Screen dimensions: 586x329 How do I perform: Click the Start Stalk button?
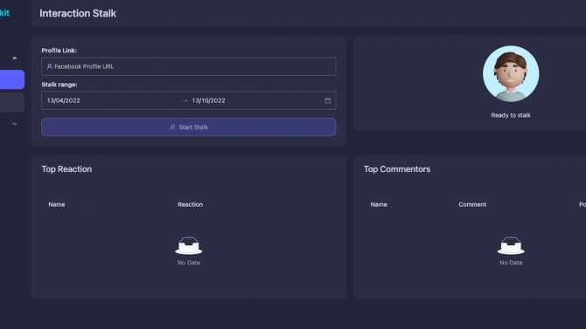[189, 127]
